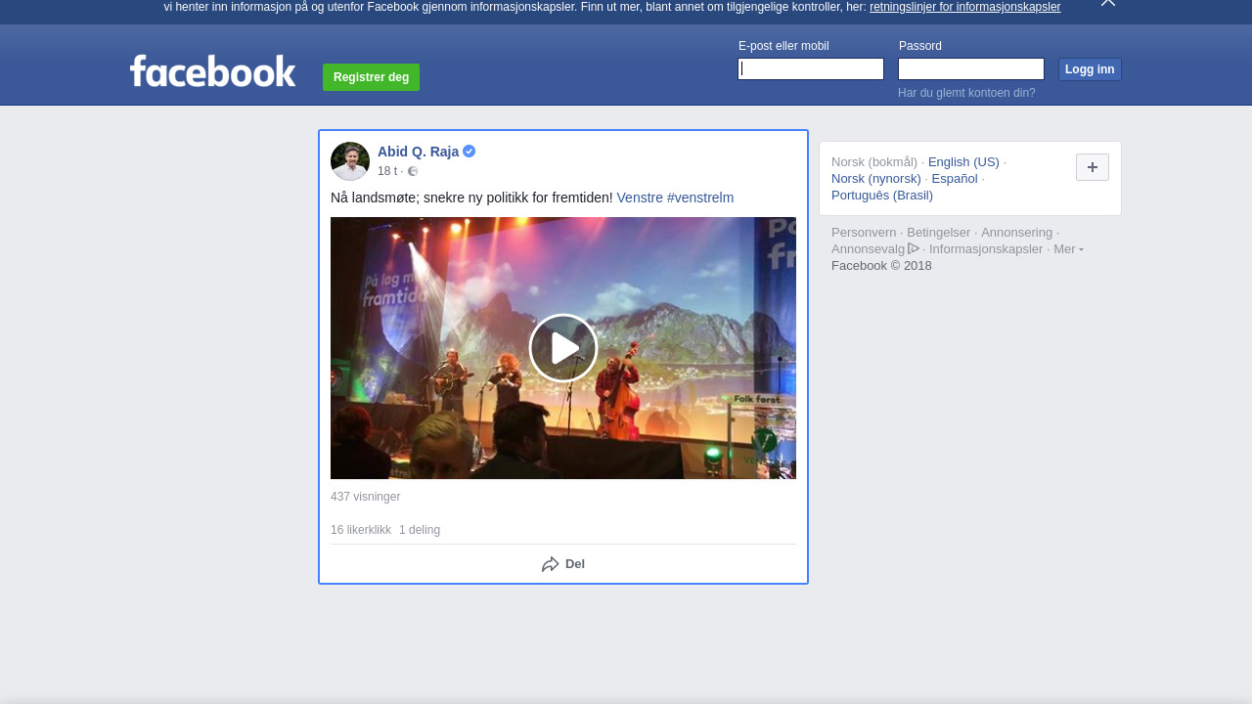Click the verified badge next to Abid Q. Raja

[x=469, y=152]
